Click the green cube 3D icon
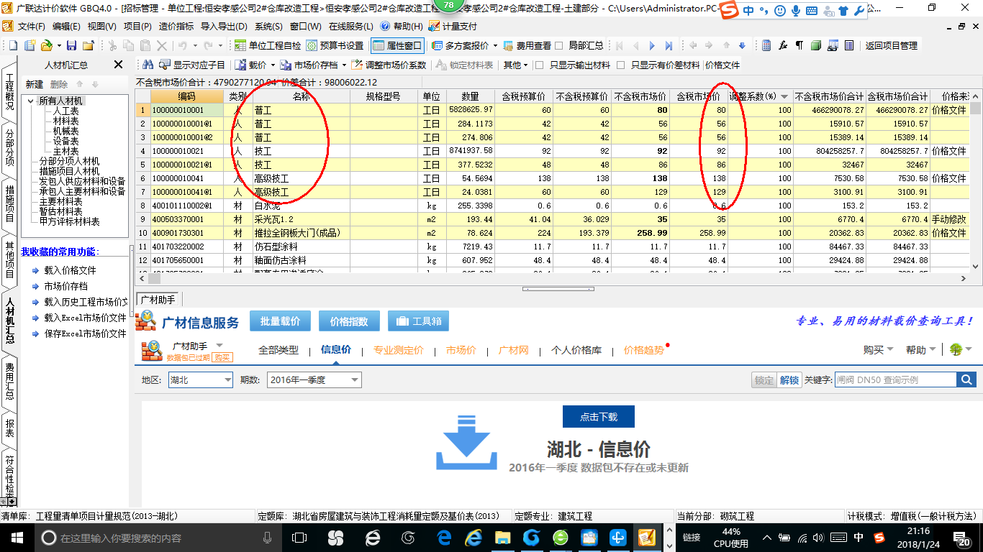The width and height of the screenshot is (983, 552). coord(816,45)
